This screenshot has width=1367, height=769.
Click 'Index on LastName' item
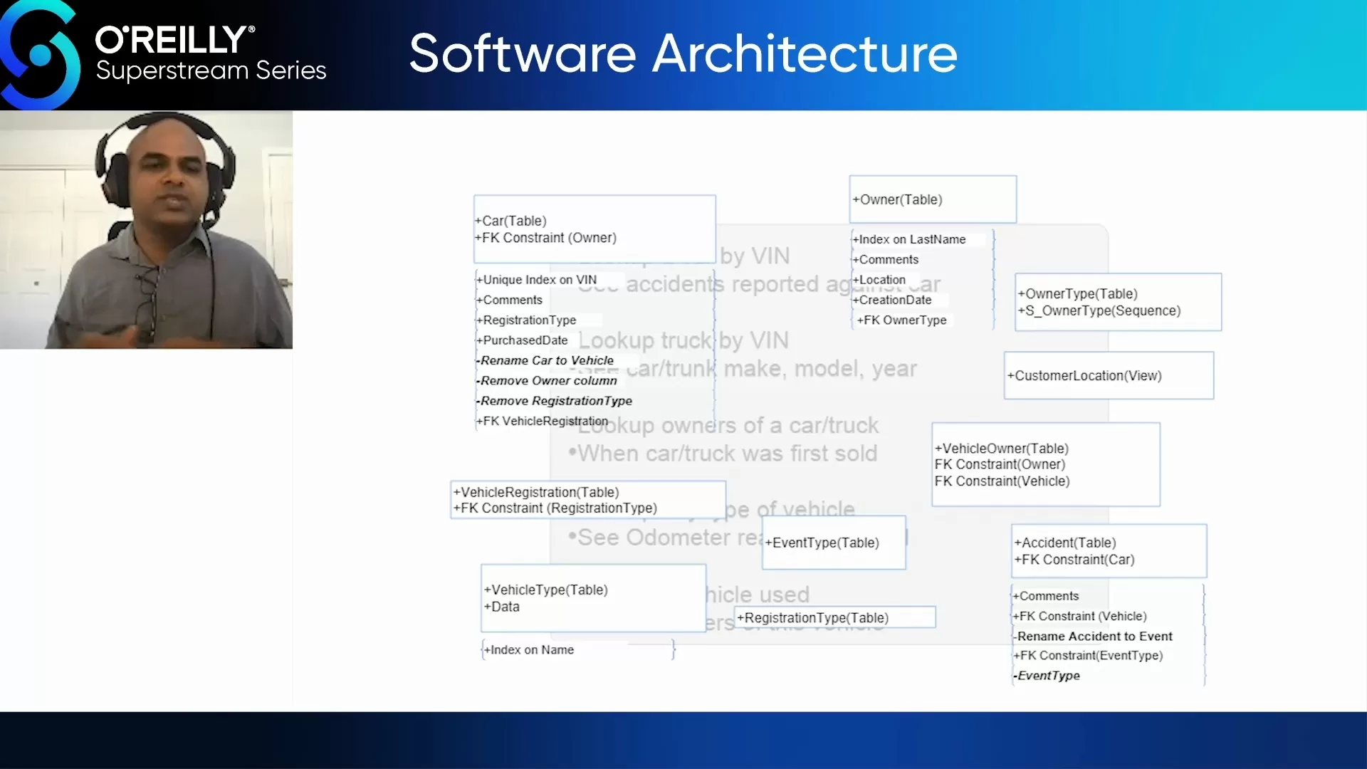(x=911, y=239)
